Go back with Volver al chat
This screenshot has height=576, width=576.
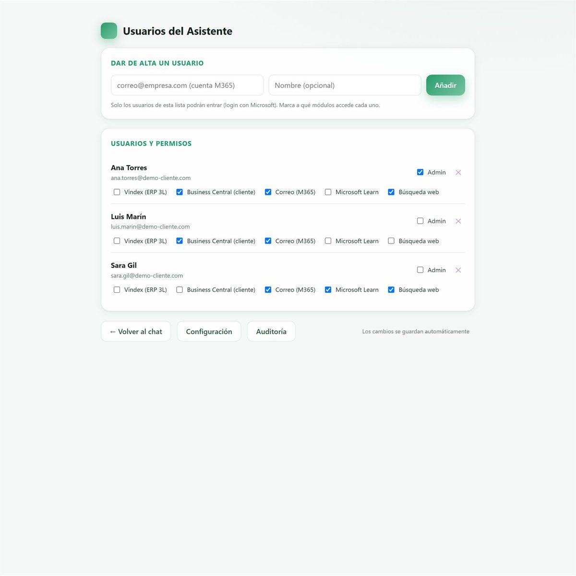136,332
